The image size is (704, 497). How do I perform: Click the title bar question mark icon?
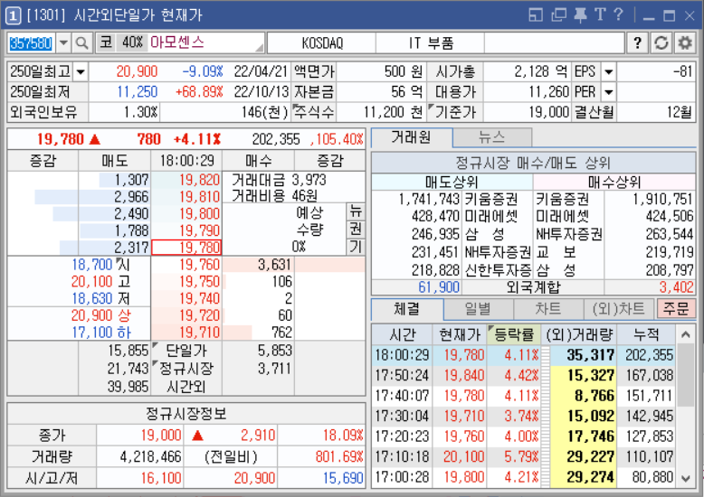click(x=618, y=14)
